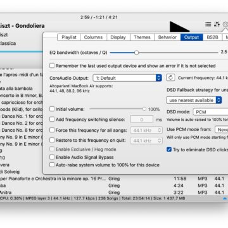
Task: Open the Display tab
Action: [x=118, y=37]
